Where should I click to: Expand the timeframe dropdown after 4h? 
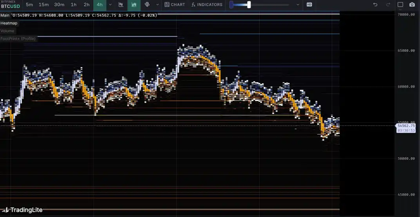[110, 5]
